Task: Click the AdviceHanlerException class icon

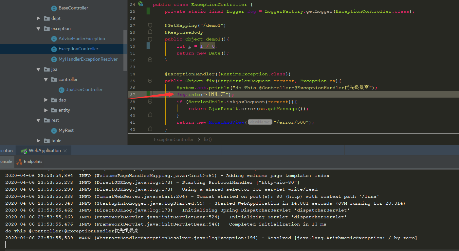Action: coord(54,39)
